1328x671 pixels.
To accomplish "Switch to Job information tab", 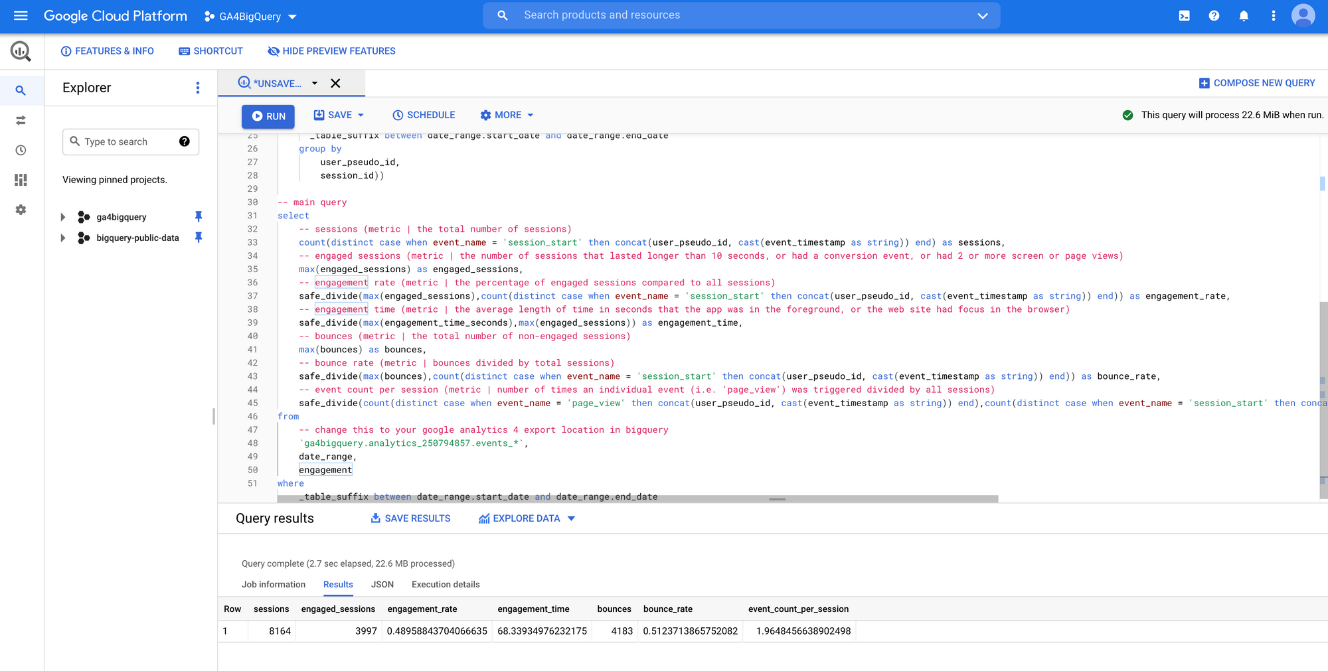I will [x=274, y=584].
